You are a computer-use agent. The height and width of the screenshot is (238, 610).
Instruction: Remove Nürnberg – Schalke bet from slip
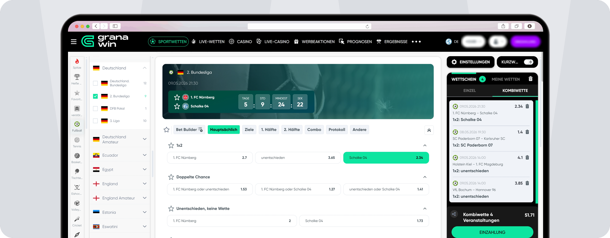coord(527,106)
